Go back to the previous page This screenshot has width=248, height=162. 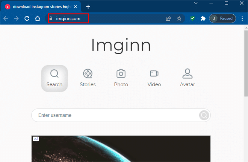tap(6, 18)
